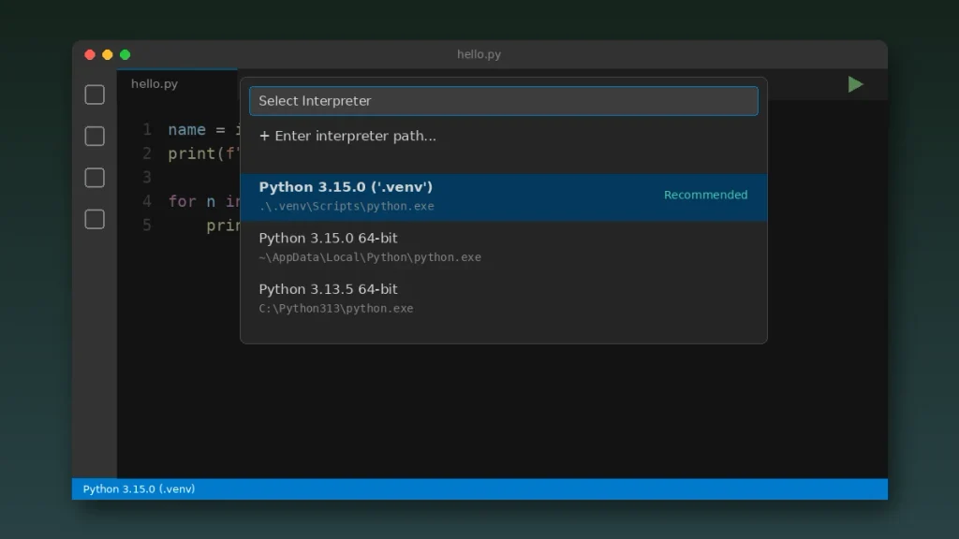Click line number 1 in the gutter
The height and width of the screenshot is (539, 959).
pyautogui.click(x=147, y=129)
